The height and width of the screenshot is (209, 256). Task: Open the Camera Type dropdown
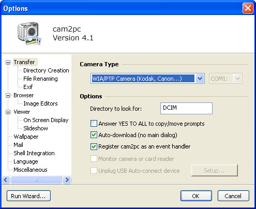[200, 79]
